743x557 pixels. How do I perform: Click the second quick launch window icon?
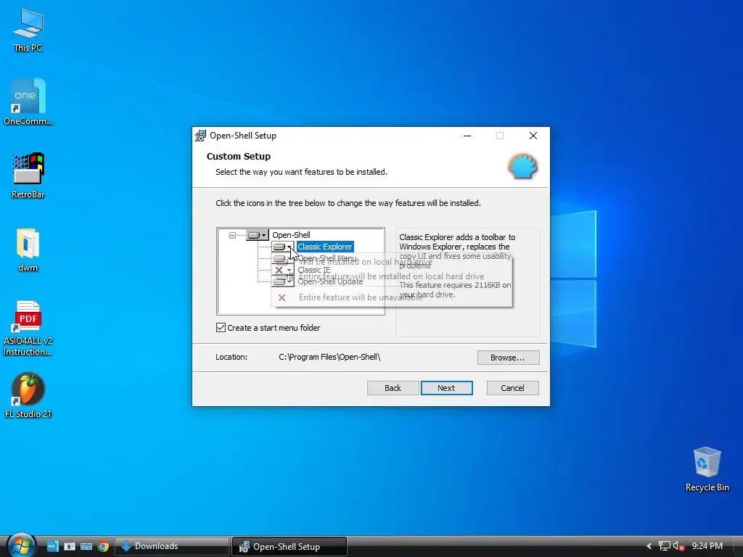click(70, 546)
